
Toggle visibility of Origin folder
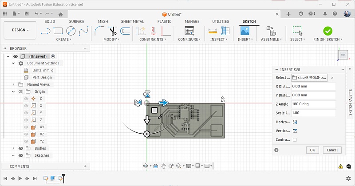pyautogui.click(x=20, y=91)
